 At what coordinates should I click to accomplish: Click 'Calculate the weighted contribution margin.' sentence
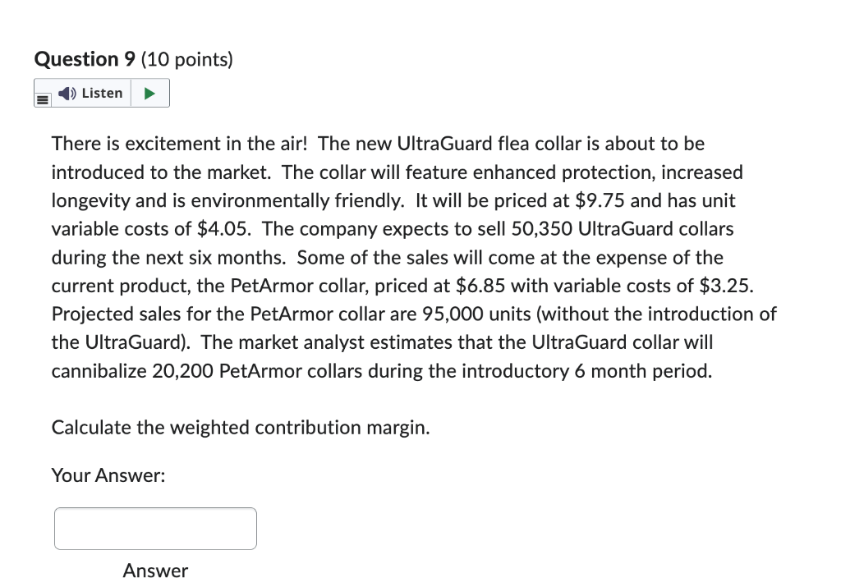click(x=240, y=428)
